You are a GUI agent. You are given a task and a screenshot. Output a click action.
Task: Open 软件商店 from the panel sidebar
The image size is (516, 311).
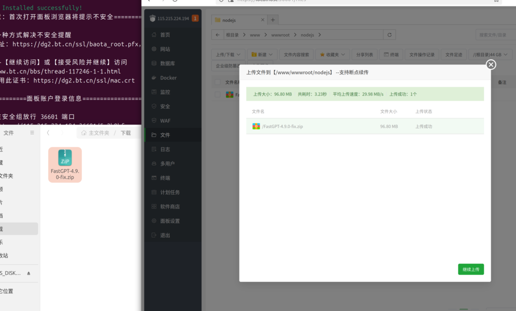pyautogui.click(x=170, y=206)
